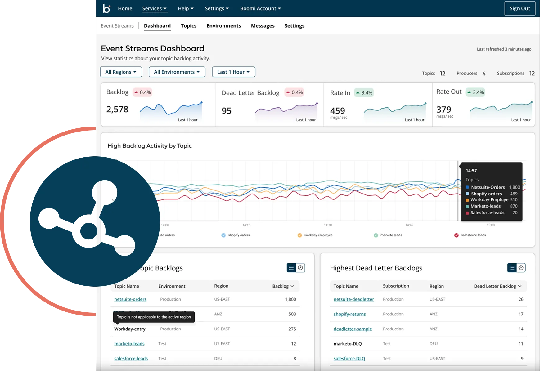Image resolution: width=540 pixels, height=371 pixels.
Task: Click the Netsuite-Orders blue tooltip swatch
Action: click(467, 187)
